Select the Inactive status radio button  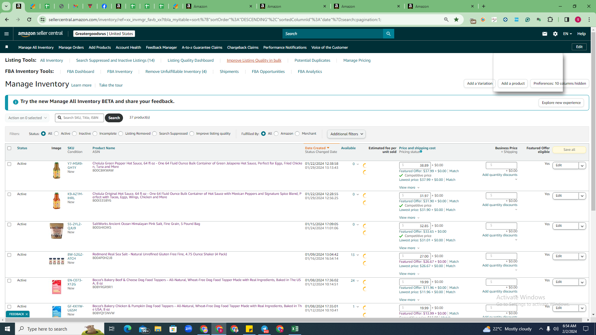pyautogui.click(x=74, y=134)
